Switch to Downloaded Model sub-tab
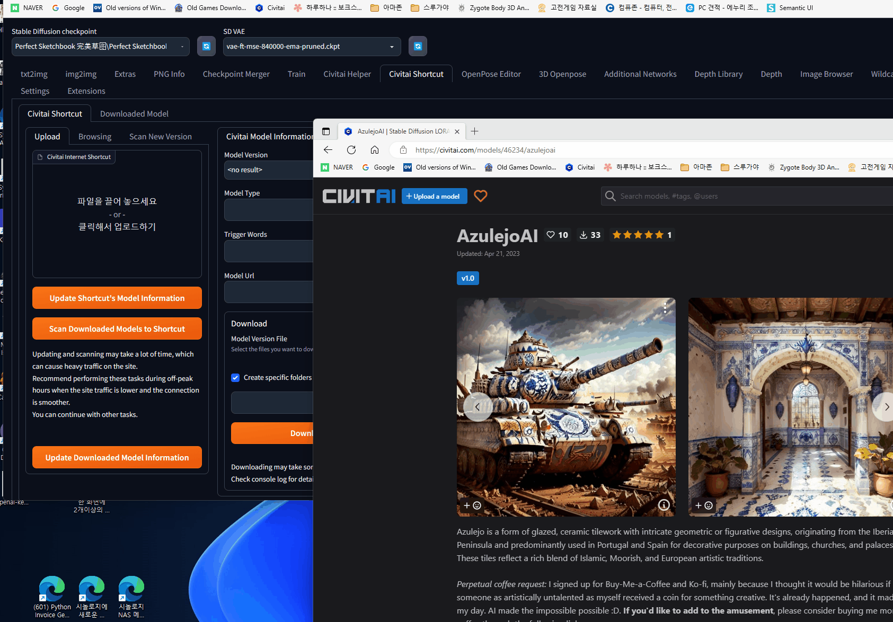Viewport: 893px width, 622px height. tap(134, 114)
